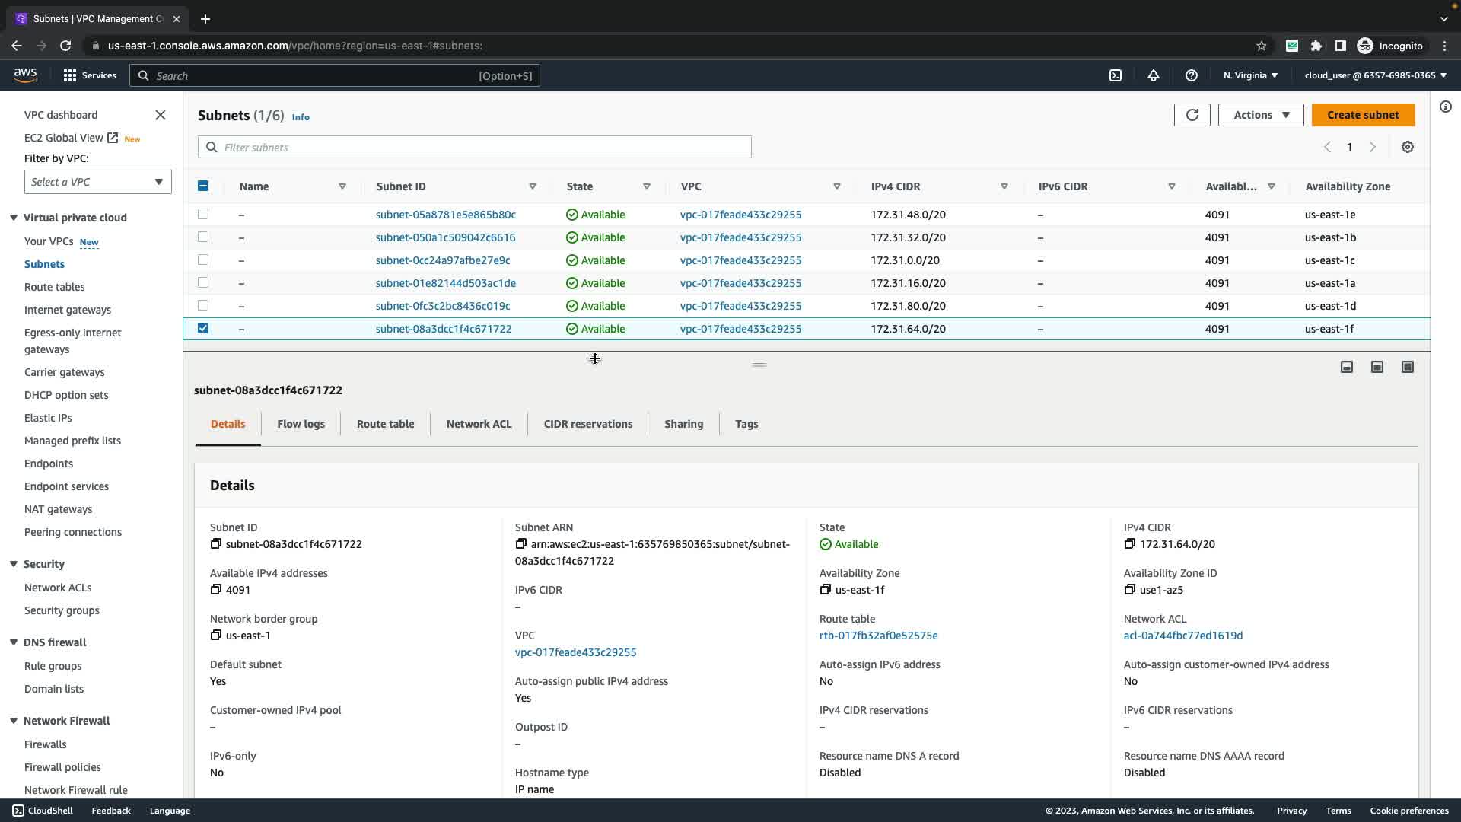Close the VPC navigation sidebar
1461x822 pixels.
click(161, 115)
